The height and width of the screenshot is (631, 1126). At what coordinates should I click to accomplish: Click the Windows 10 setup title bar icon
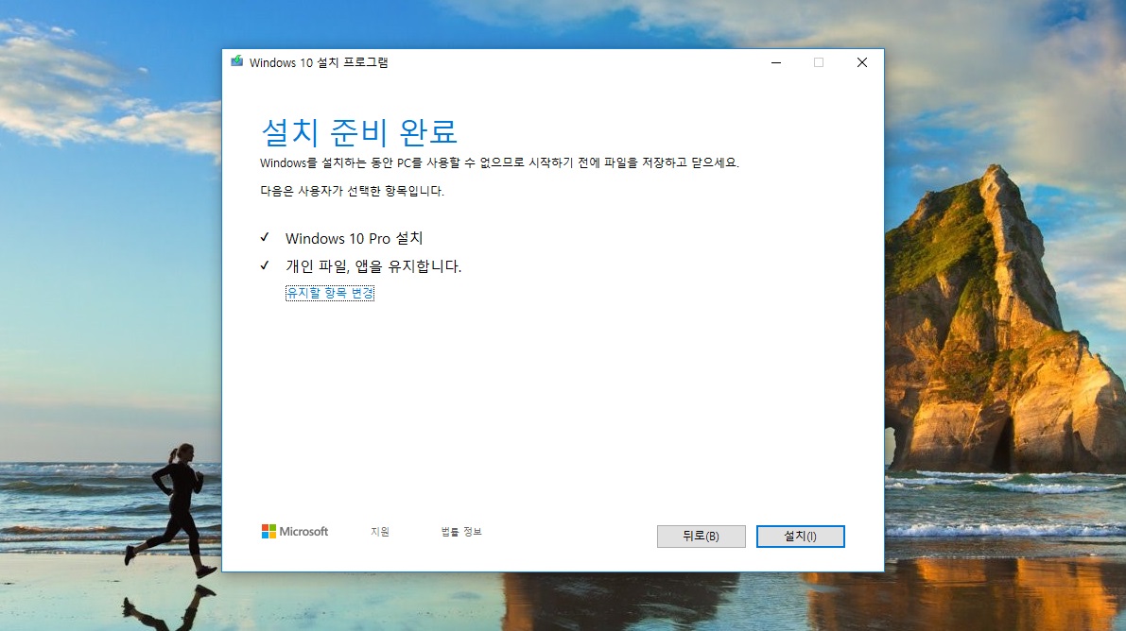click(x=237, y=61)
